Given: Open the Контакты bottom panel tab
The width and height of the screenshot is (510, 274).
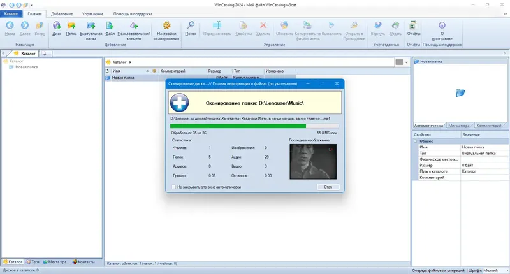Looking at the screenshot, I should pyautogui.click(x=84, y=262).
